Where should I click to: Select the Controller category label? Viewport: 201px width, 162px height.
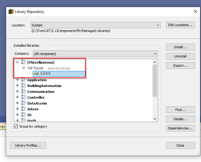click(x=36, y=97)
